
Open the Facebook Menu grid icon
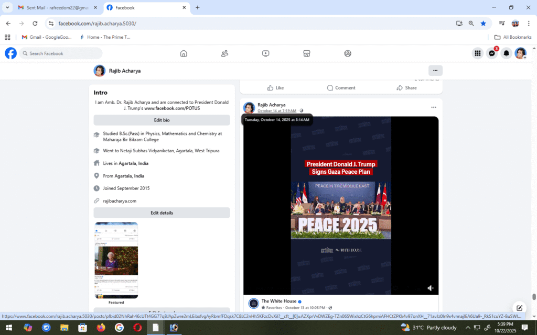click(477, 53)
